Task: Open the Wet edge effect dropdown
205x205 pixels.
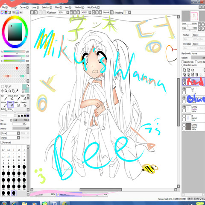Action: click(x=199, y=44)
